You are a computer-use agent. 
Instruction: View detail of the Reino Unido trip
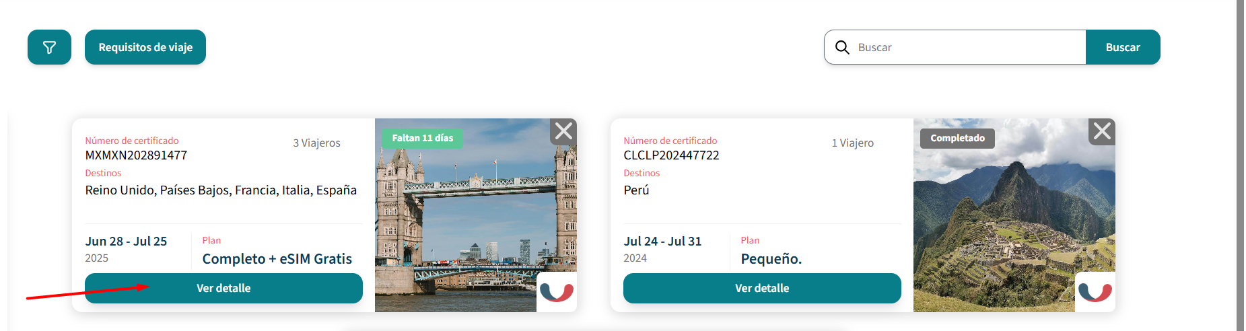223,288
